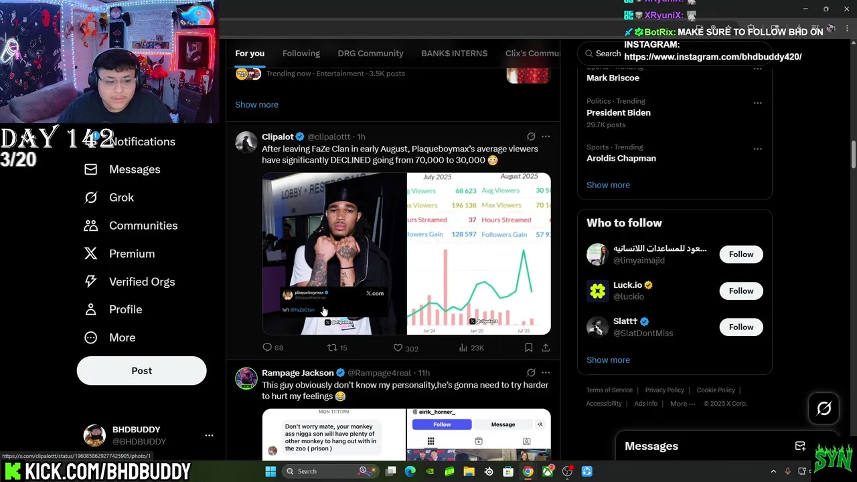Viewport: 857px width, 482px height.
Task: Click new message icon in Messages drawer
Action: (800, 446)
